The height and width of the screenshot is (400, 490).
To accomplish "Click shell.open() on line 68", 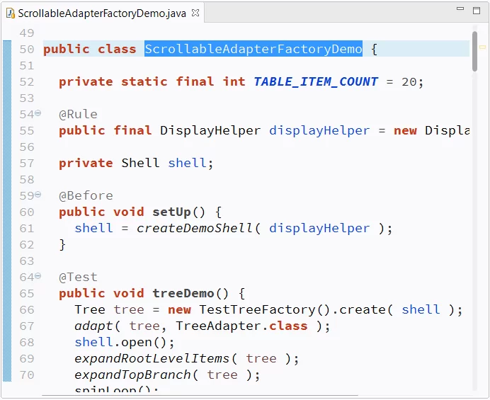I will point(125,342).
